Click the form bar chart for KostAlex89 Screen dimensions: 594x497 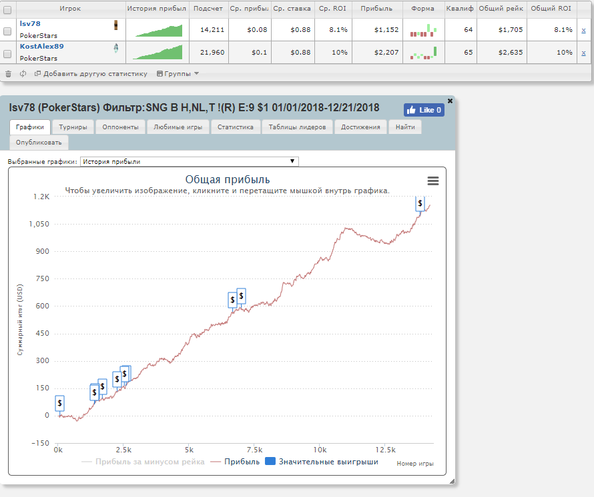pos(423,53)
